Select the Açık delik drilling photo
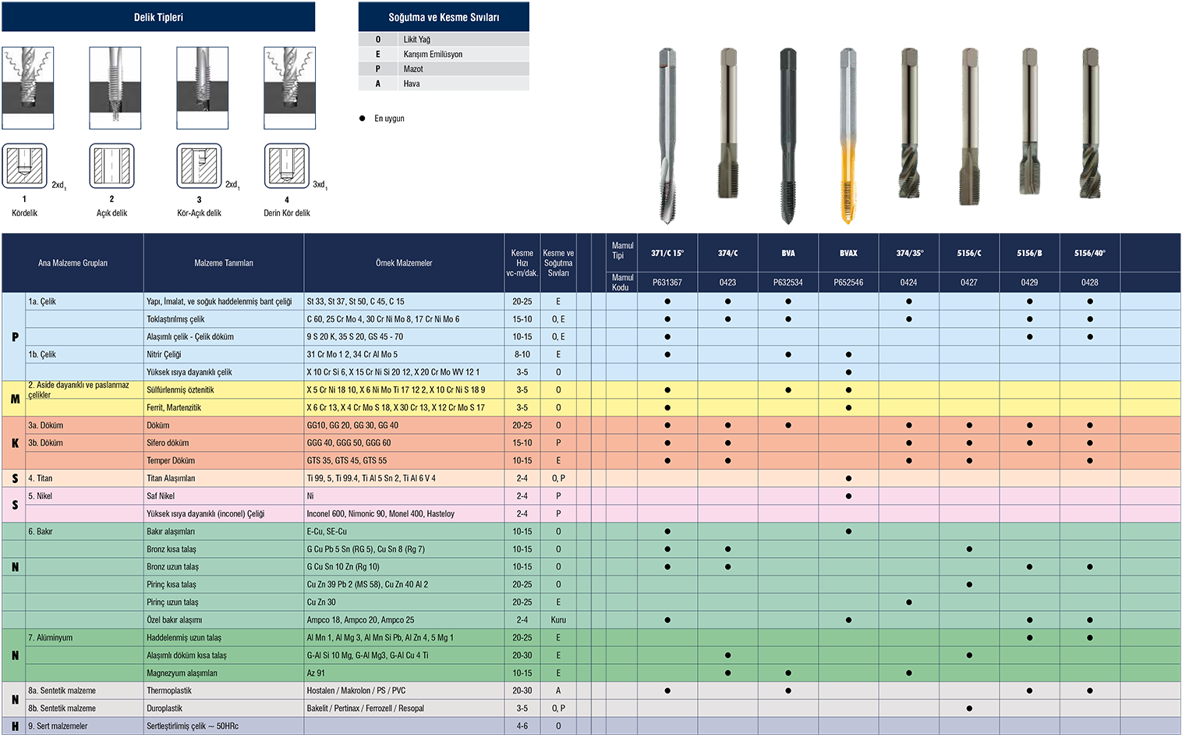 click(x=115, y=87)
